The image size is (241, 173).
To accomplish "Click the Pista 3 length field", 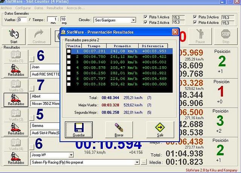I will [x=228, y=17].
